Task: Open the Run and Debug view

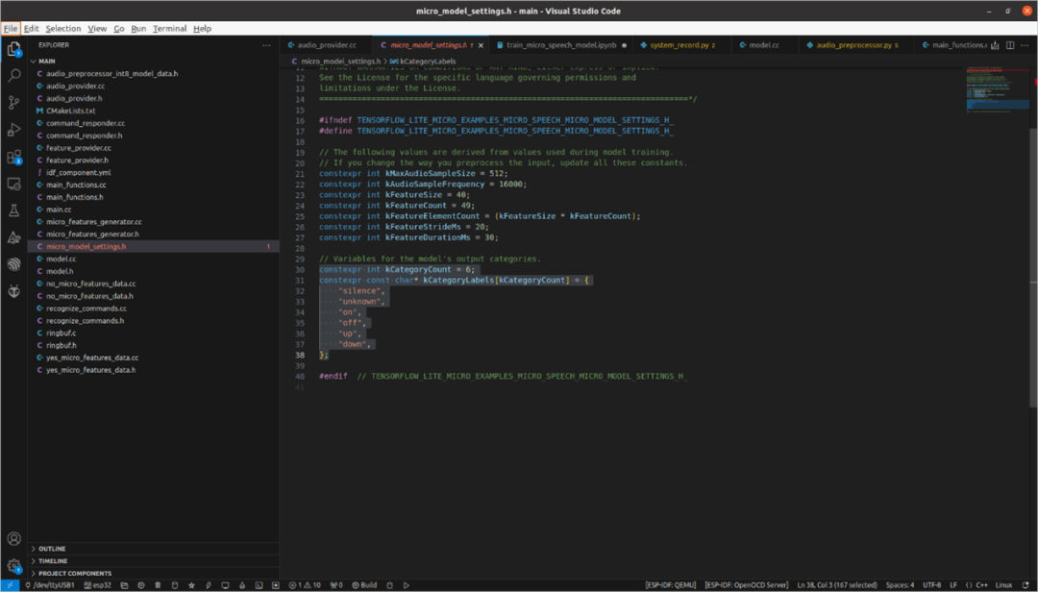Action: click(13, 129)
